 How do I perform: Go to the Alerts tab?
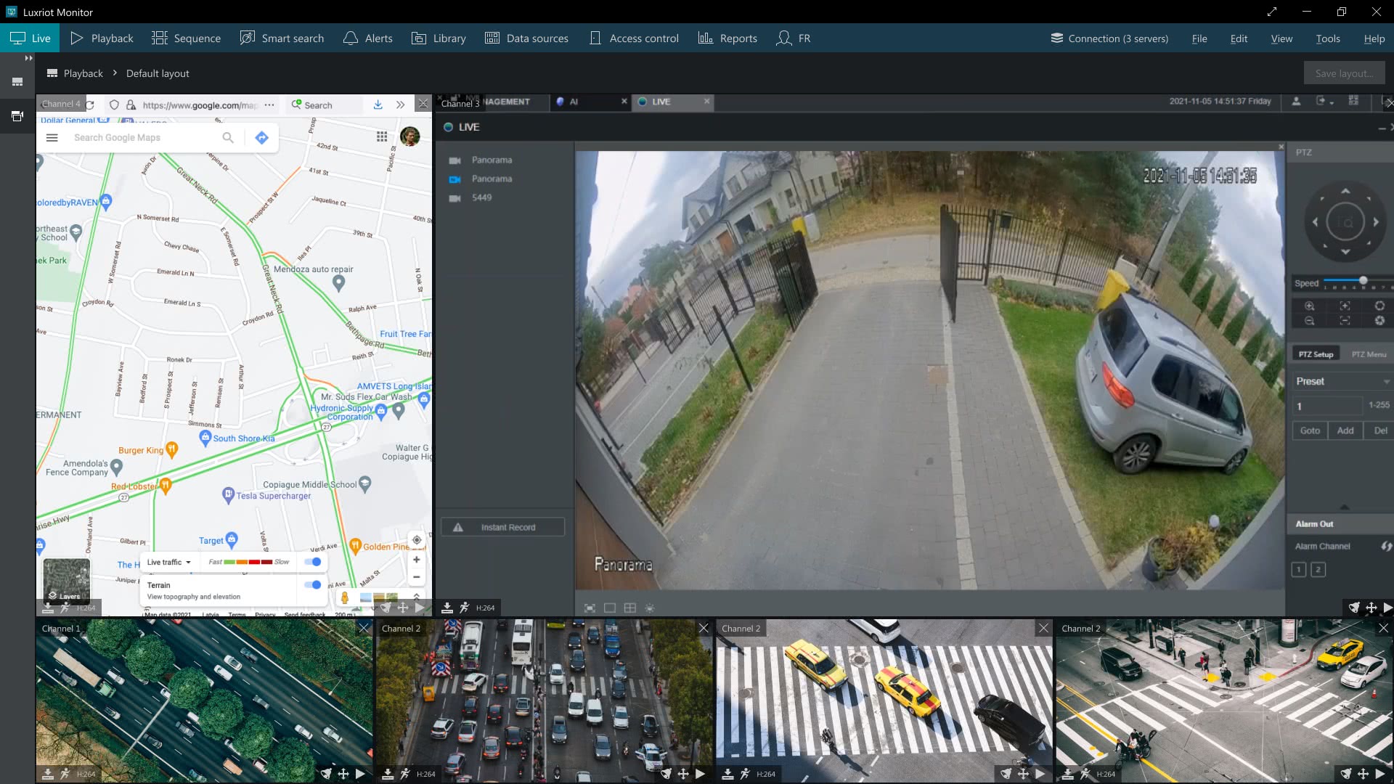click(x=367, y=38)
